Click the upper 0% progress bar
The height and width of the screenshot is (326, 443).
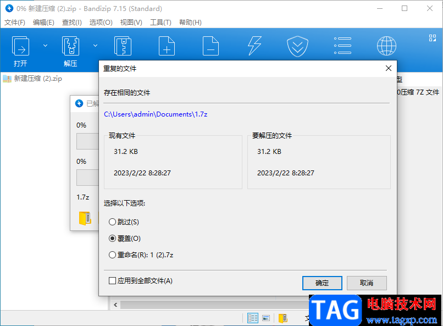click(87, 141)
